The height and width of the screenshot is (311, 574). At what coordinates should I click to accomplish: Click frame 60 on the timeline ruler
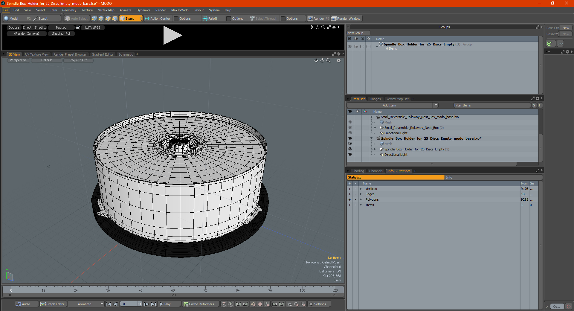[x=173, y=288]
